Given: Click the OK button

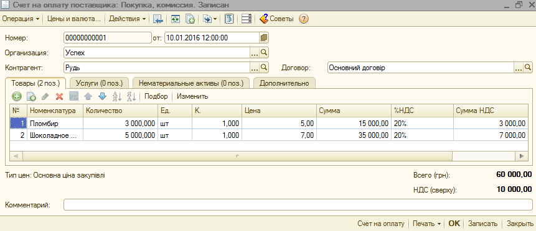Looking at the screenshot, I should coord(454,224).
